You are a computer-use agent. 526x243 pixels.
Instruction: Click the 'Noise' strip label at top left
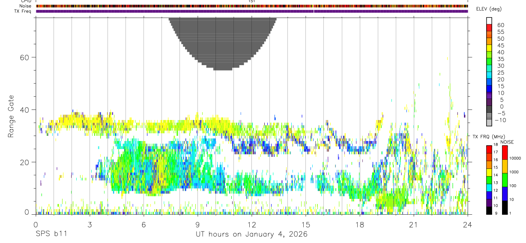[x=25, y=6]
